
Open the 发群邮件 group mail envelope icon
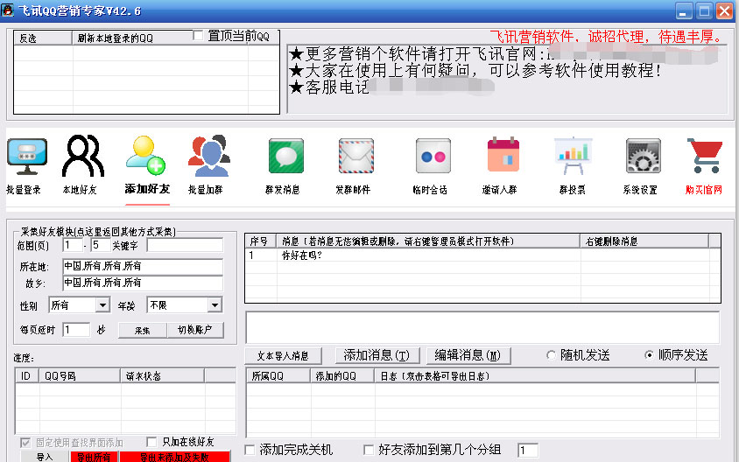(x=355, y=157)
